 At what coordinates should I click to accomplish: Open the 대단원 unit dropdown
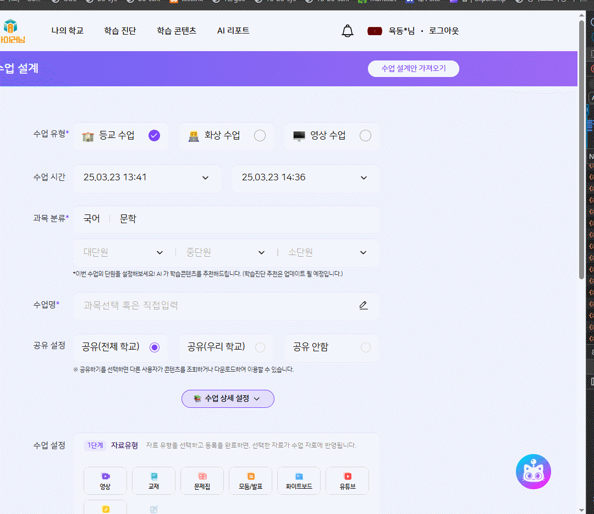[124, 252]
